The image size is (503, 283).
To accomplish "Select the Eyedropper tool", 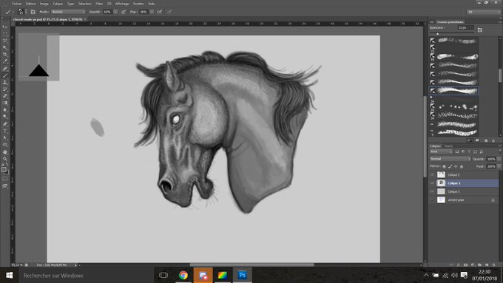I will click(x=5, y=61).
